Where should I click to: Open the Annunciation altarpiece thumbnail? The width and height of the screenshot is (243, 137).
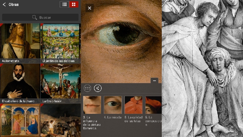[x=20, y=120]
